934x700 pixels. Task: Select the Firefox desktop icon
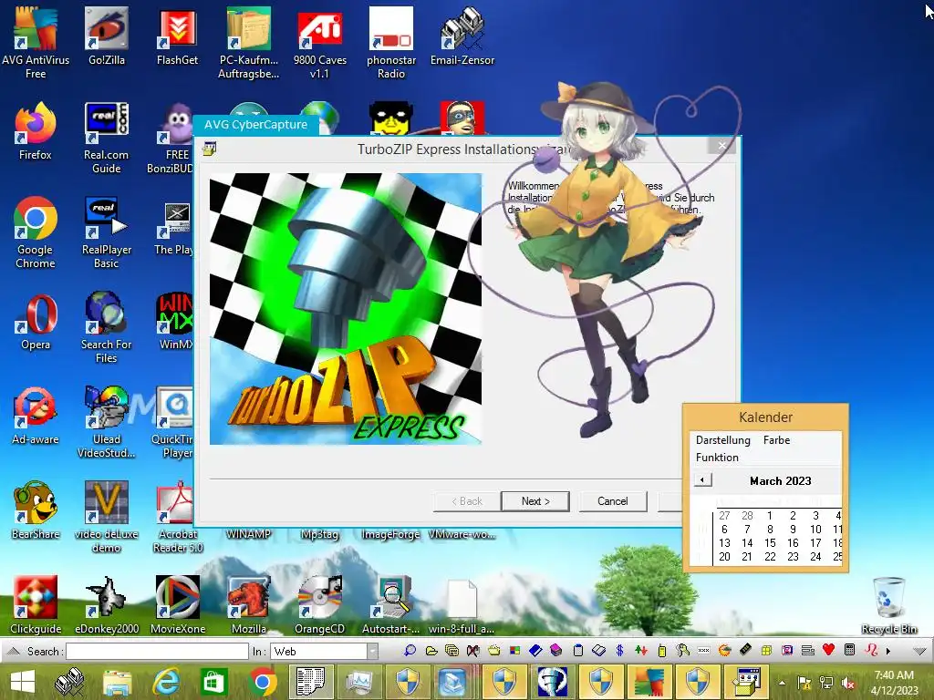[x=36, y=131]
